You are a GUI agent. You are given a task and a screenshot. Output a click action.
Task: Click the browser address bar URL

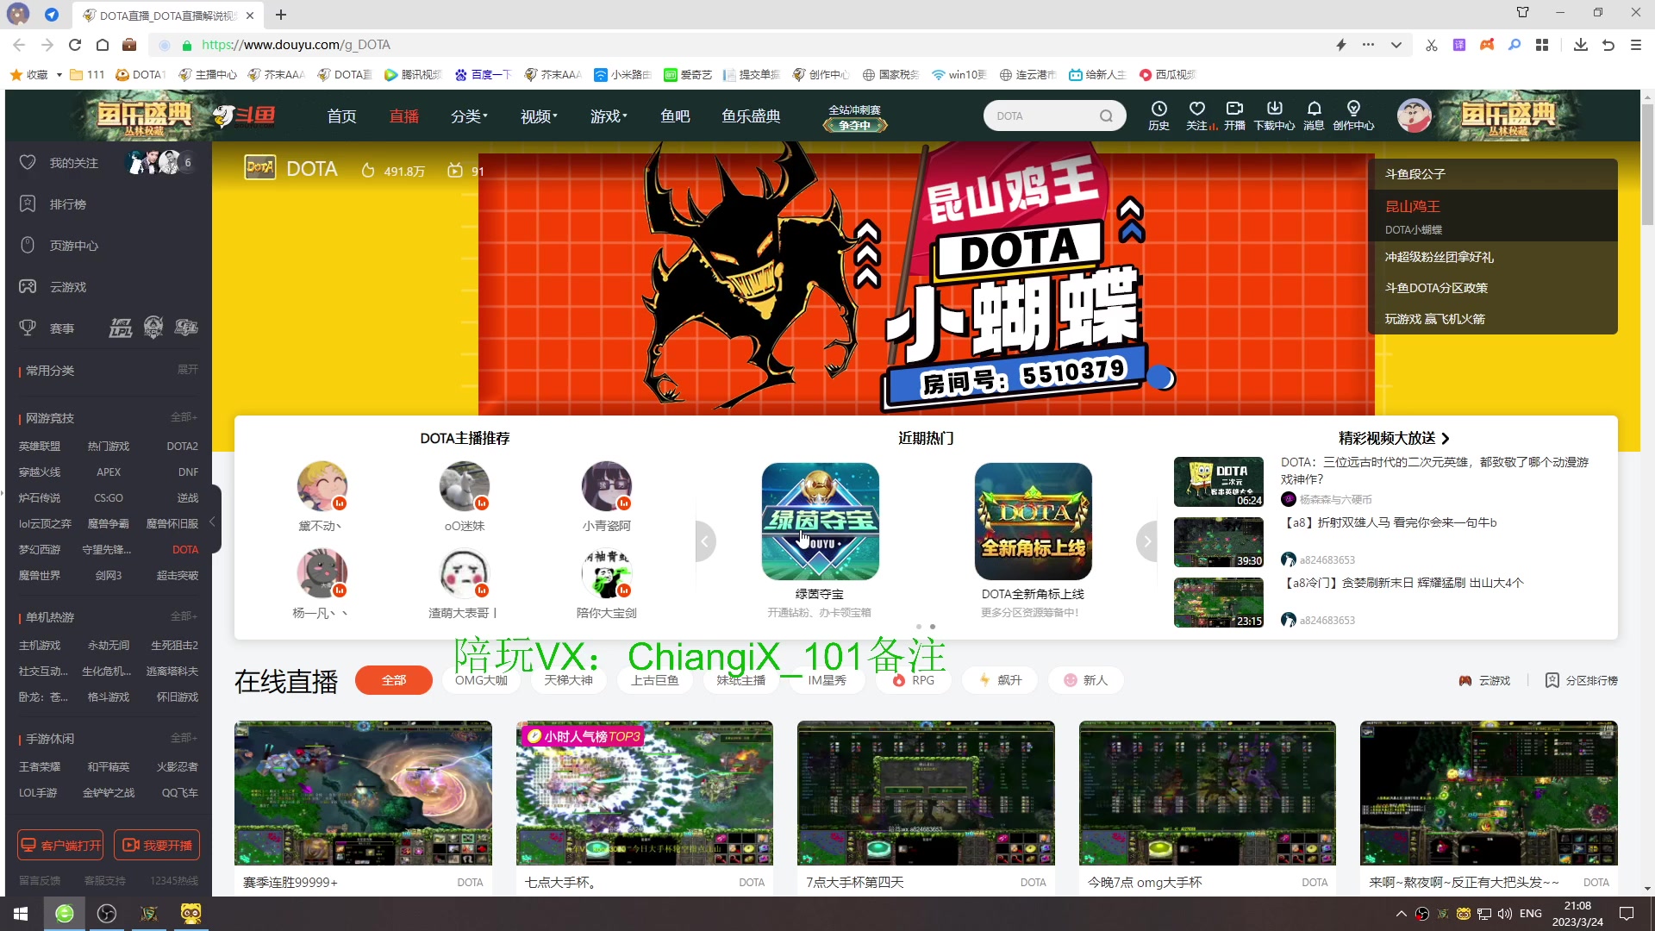296,45
